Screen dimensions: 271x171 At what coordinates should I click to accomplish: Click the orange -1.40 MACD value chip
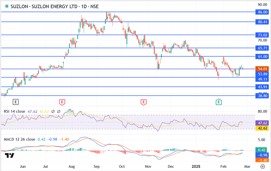pos(262,160)
